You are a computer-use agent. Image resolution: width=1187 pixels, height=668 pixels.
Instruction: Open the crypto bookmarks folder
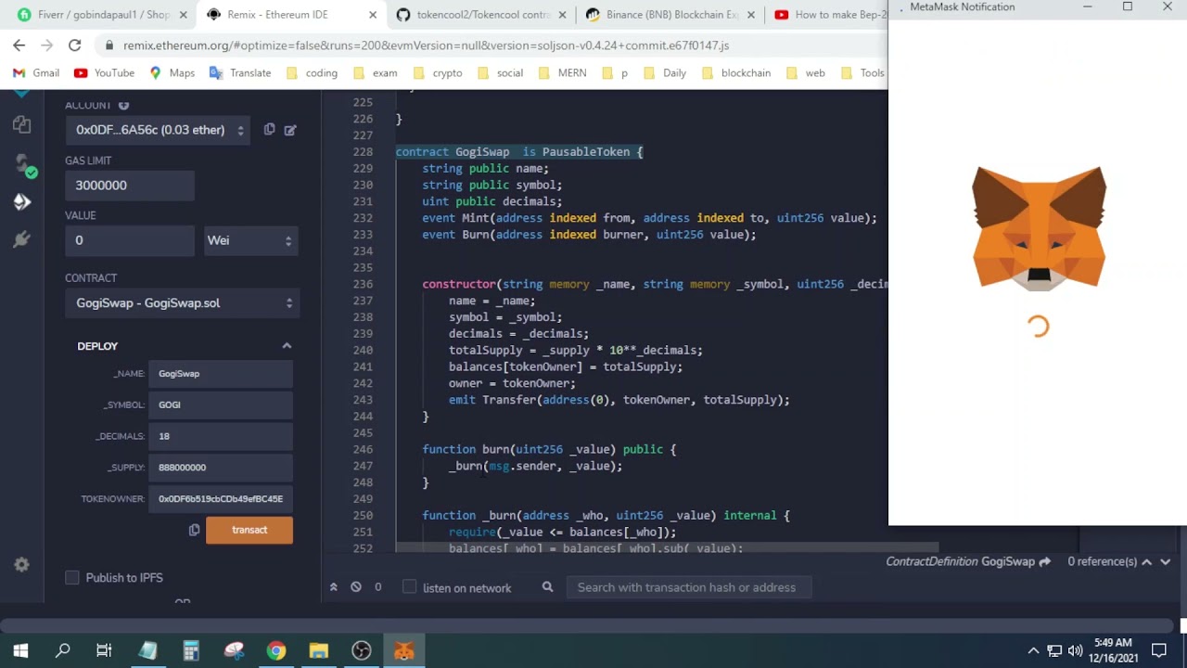pos(438,72)
